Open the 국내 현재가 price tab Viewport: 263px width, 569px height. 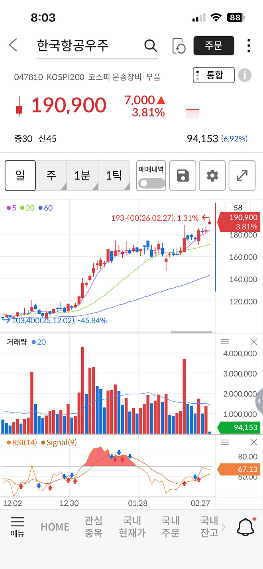132,527
